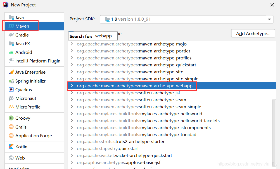Select softeu-archetype-seam-simple row

[x=172, y=107]
